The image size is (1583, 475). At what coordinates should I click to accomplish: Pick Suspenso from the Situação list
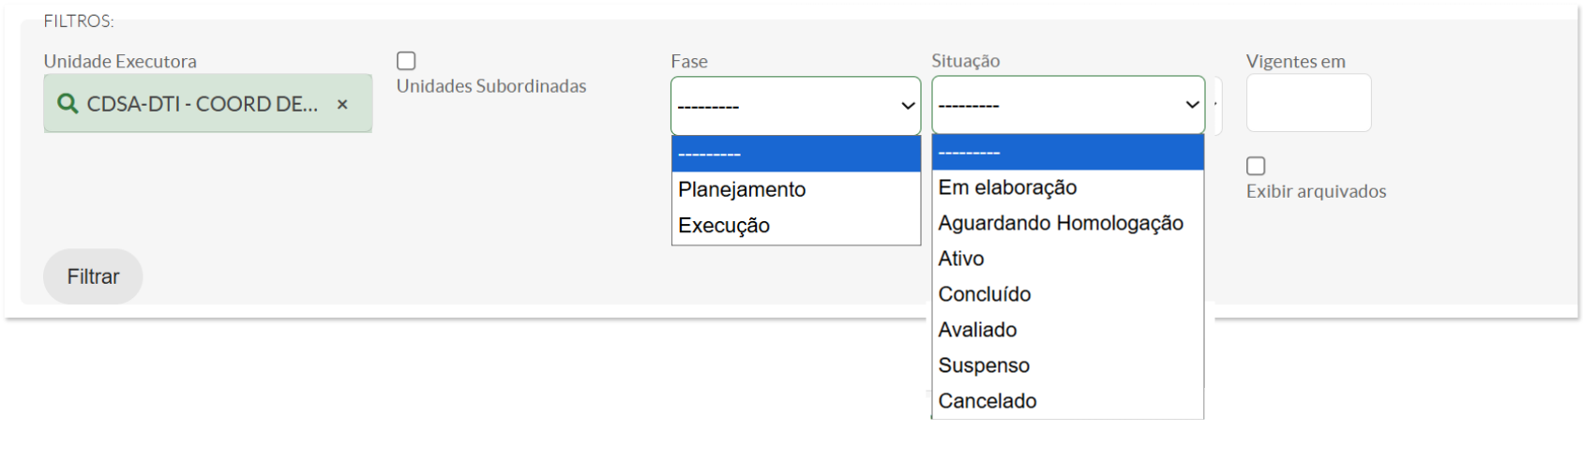click(x=984, y=365)
